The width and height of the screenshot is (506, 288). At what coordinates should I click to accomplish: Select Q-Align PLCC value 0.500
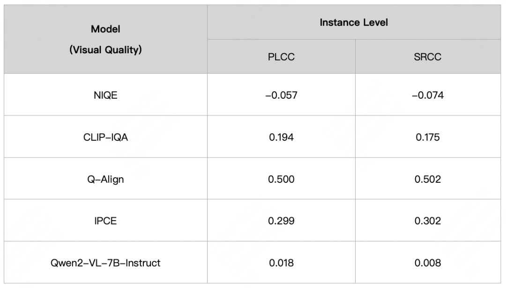click(x=281, y=179)
